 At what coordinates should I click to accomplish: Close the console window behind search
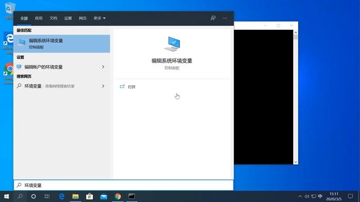click(291, 25)
